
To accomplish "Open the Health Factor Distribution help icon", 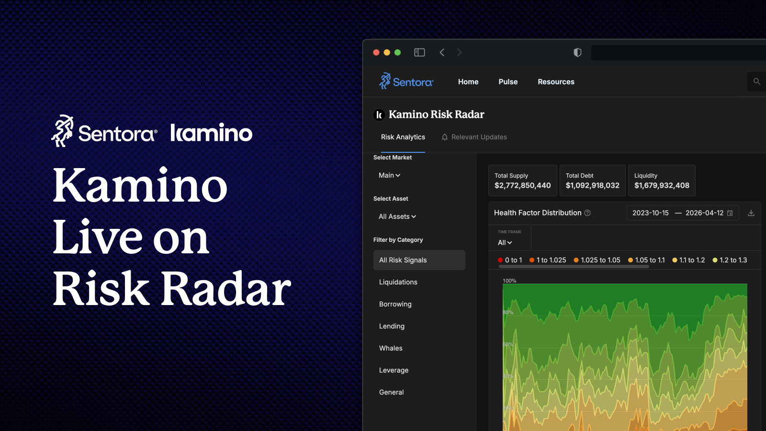I will pyautogui.click(x=587, y=213).
